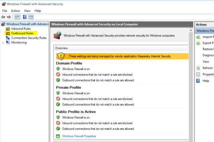The height and width of the screenshot is (142, 214).
Task: Click the Import Policy icon in Actions
Action: (198, 37)
